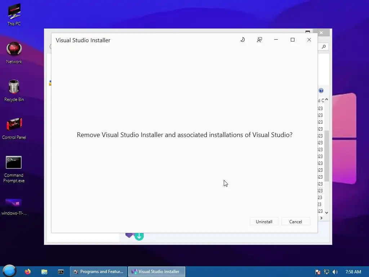This screenshot has width=369, height=277.
Task: Show the clock reading 7:58 AM
Action: pos(353,272)
